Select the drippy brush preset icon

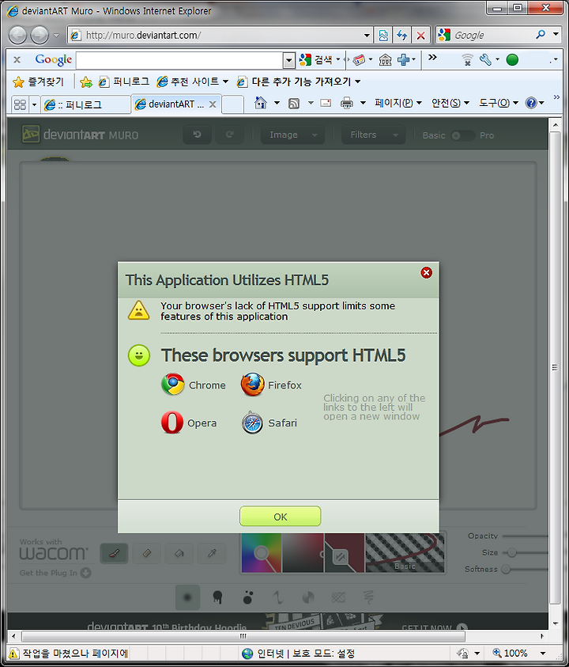coord(217,597)
